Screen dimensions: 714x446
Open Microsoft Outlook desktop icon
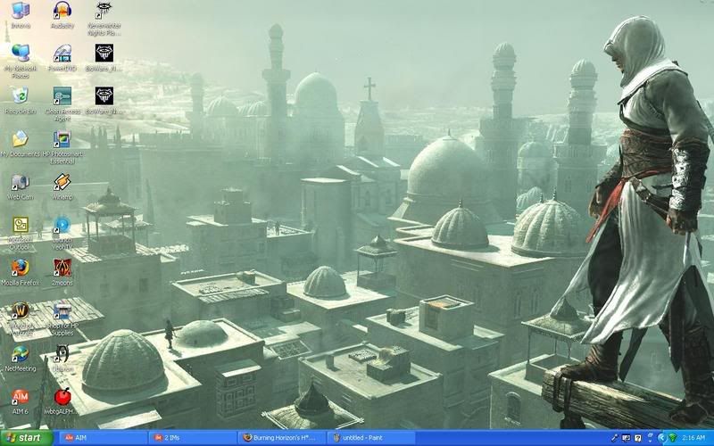pyautogui.click(x=20, y=233)
